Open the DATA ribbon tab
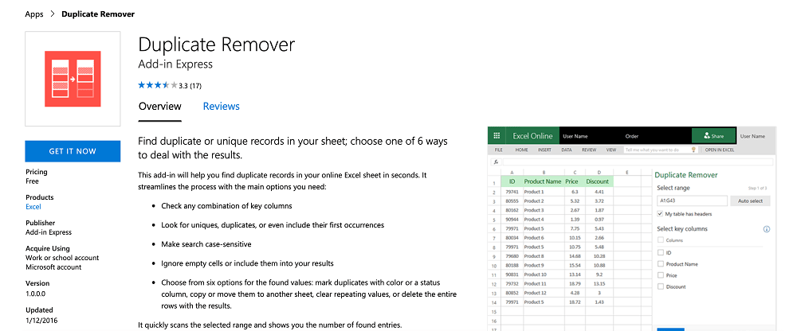The width and height of the screenshot is (797, 331). point(566,150)
